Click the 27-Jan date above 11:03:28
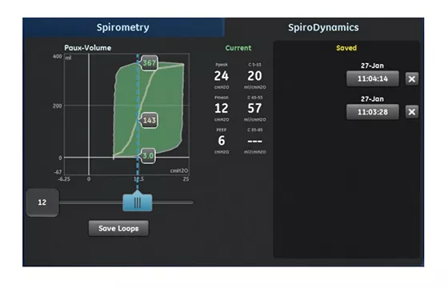 (x=372, y=99)
